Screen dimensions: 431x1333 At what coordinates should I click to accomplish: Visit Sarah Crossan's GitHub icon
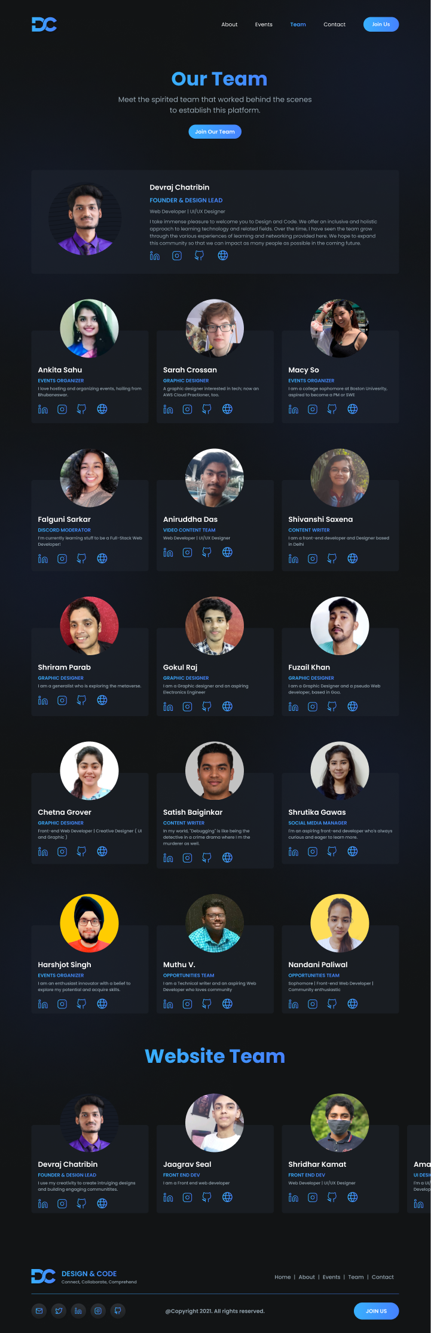click(207, 409)
